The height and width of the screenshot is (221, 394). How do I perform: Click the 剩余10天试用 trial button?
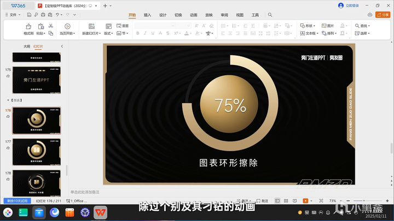click(x=17, y=201)
